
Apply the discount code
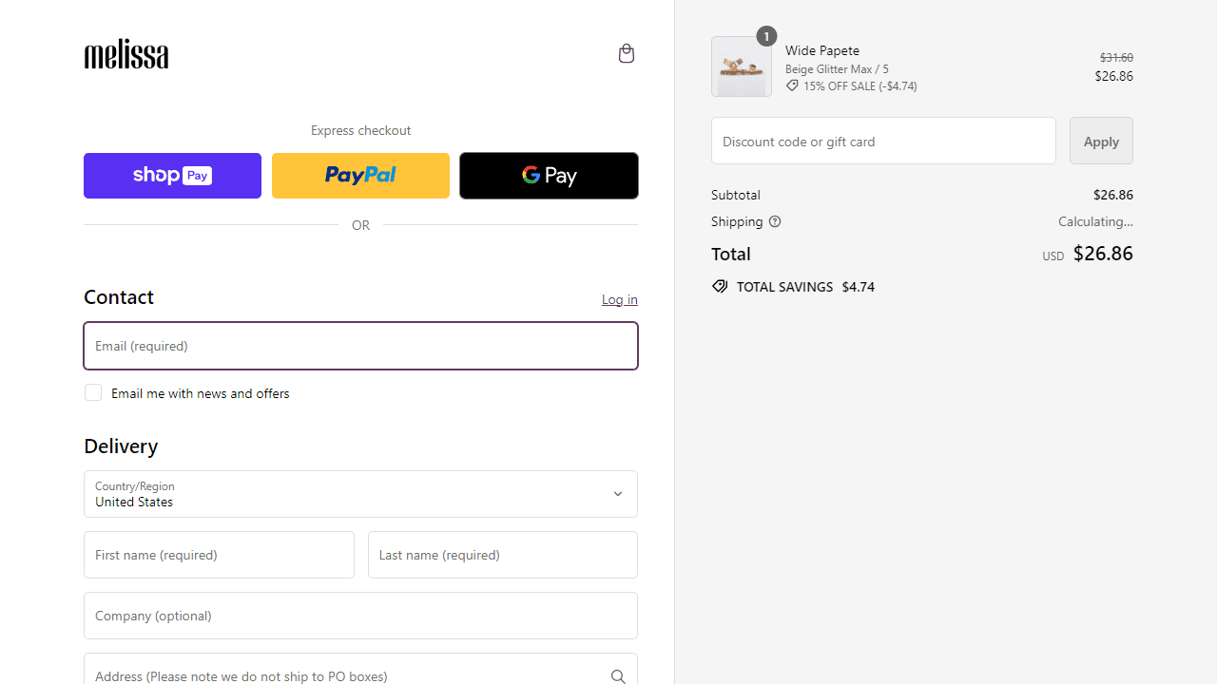pos(1101,141)
